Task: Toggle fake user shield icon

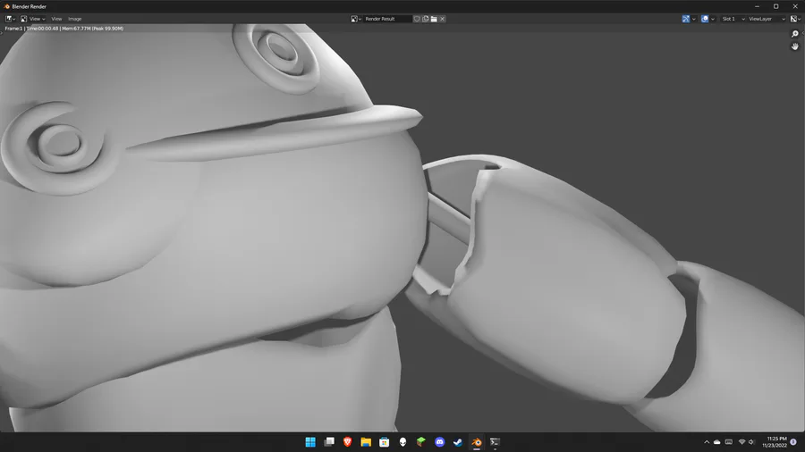Action: pos(417,19)
